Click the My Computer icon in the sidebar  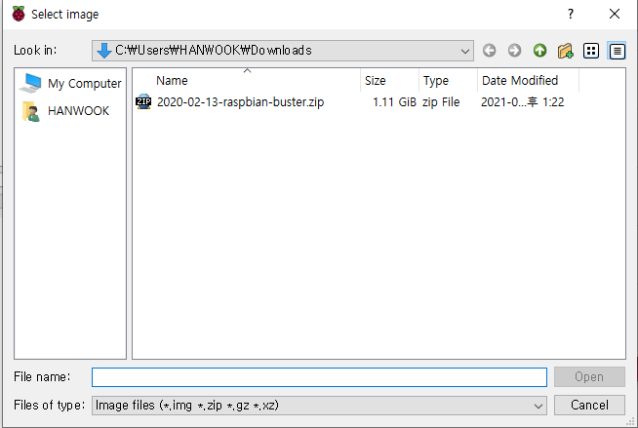(x=31, y=83)
